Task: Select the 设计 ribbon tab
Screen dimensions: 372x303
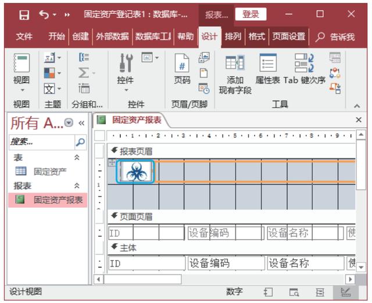Action: pos(209,37)
